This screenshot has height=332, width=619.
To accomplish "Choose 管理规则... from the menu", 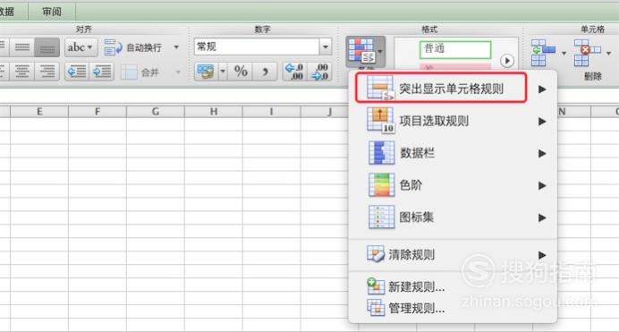I will tap(416, 308).
